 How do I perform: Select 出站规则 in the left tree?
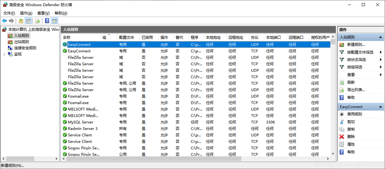(x=21, y=42)
